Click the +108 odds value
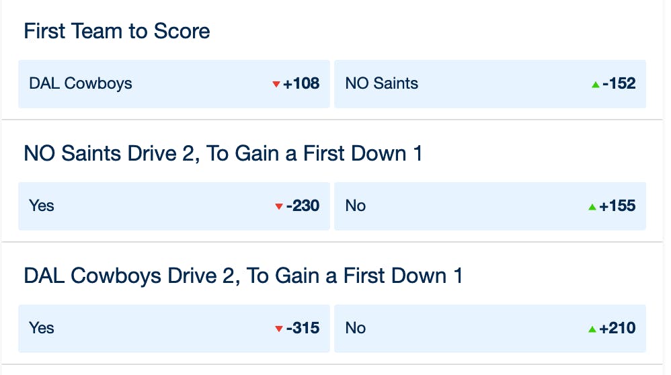 click(x=301, y=83)
